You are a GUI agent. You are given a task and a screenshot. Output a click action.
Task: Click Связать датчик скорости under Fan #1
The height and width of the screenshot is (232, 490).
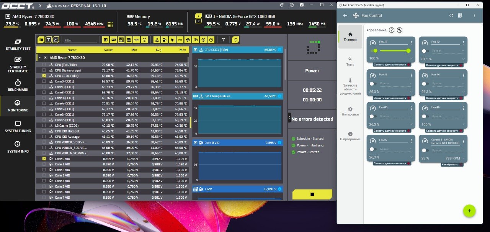click(x=392, y=65)
